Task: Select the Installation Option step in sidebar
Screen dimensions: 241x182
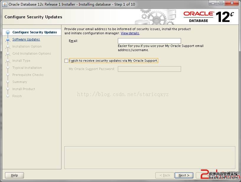Action: [27, 47]
